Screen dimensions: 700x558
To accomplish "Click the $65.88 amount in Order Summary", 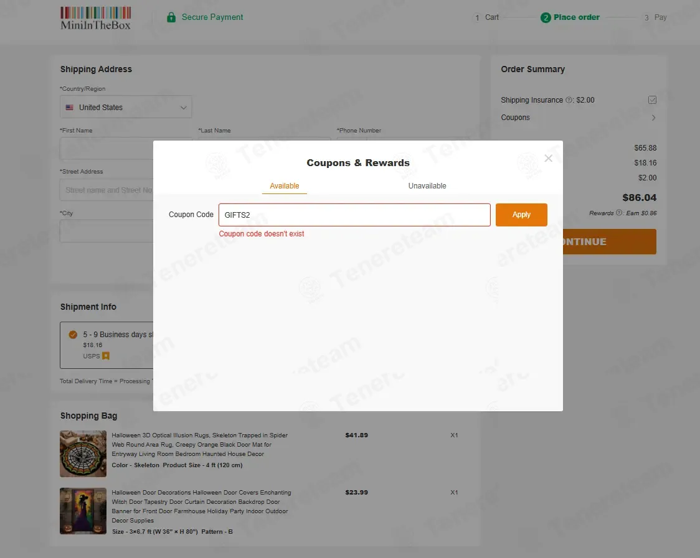I will pos(645,148).
